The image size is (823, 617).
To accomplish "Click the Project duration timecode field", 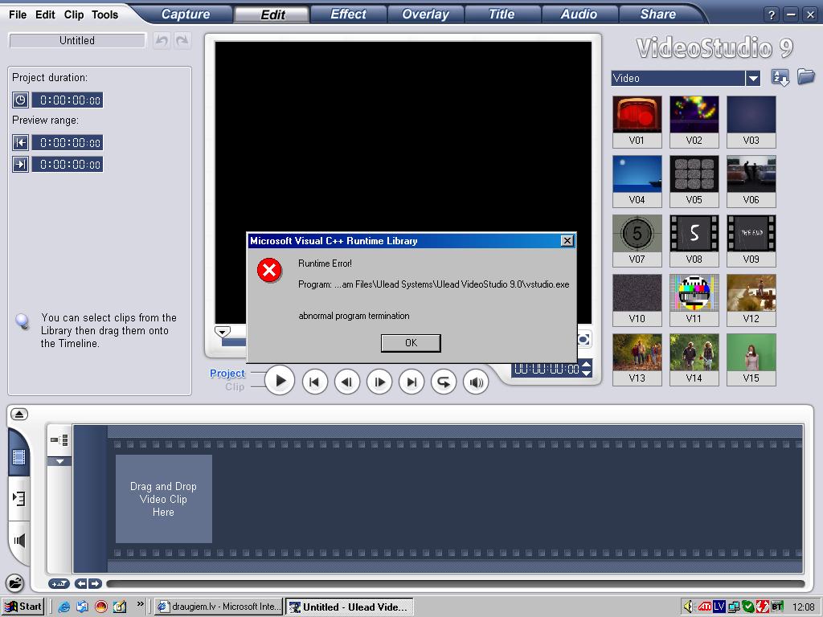I will pos(68,100).
